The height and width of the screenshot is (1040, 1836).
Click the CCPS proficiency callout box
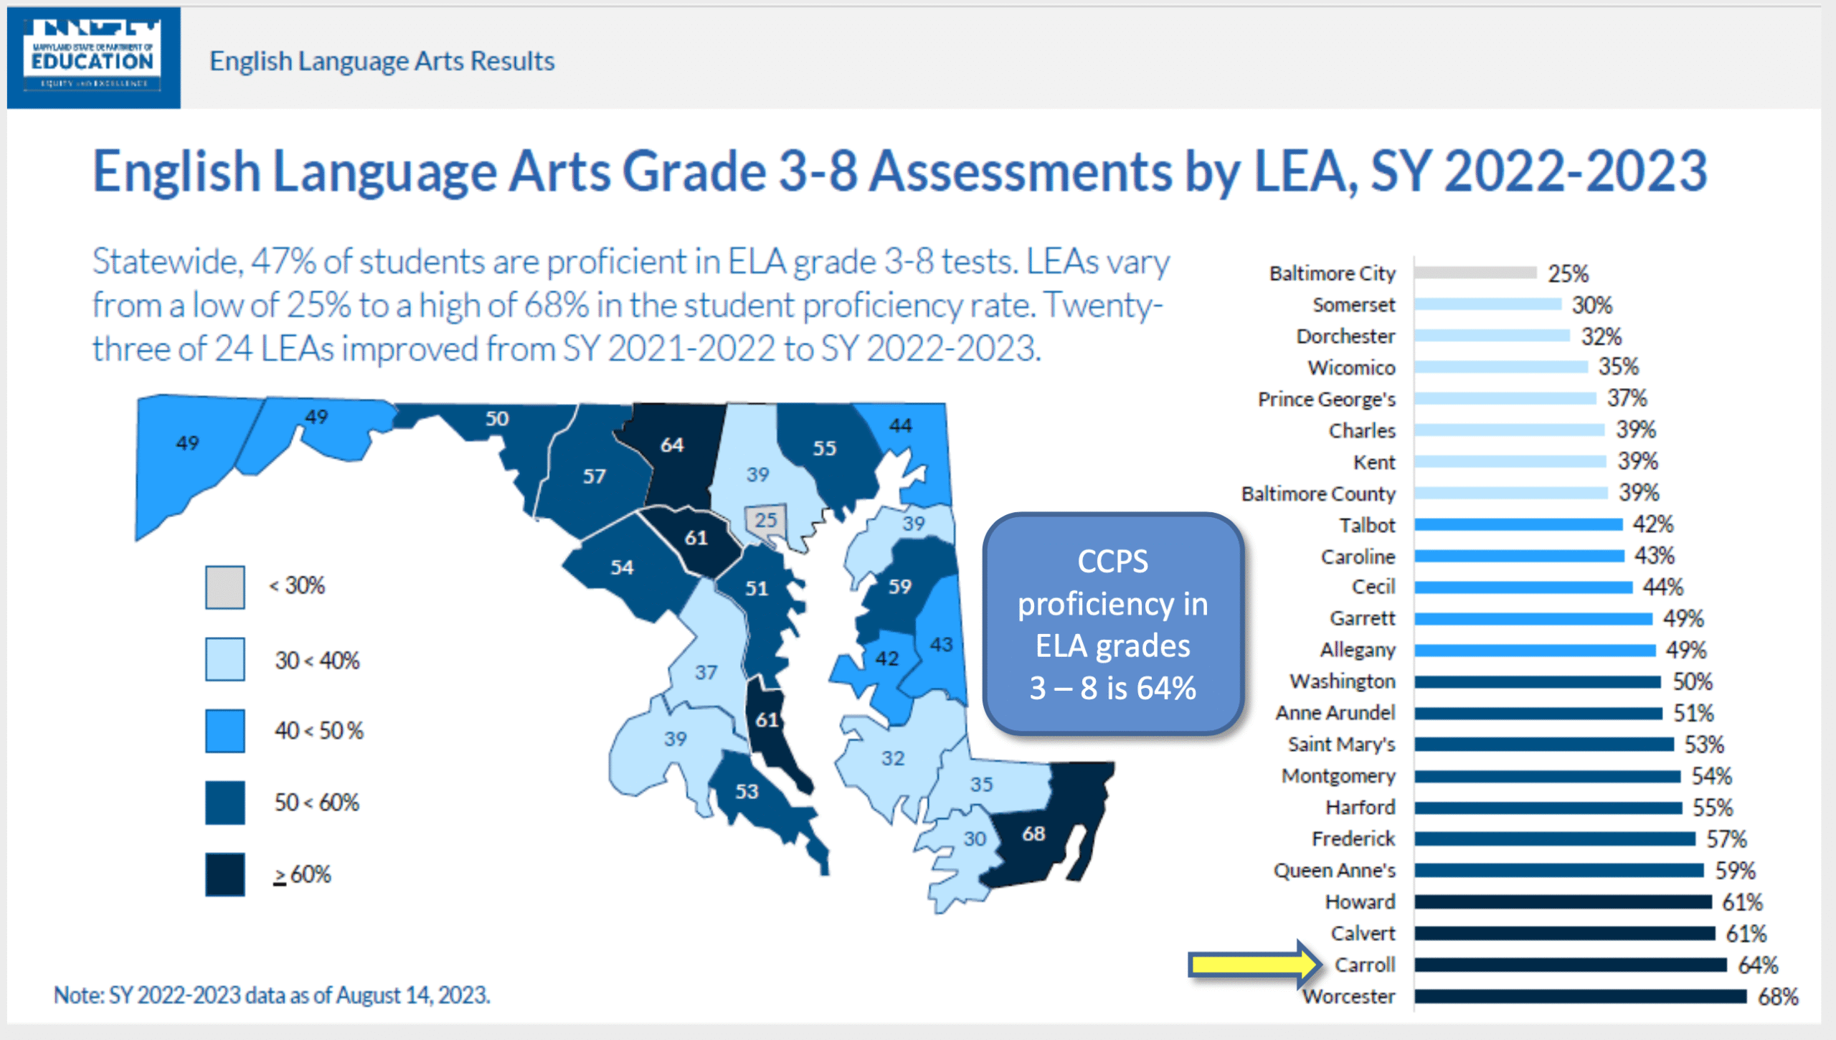[x=1112, y=624]
